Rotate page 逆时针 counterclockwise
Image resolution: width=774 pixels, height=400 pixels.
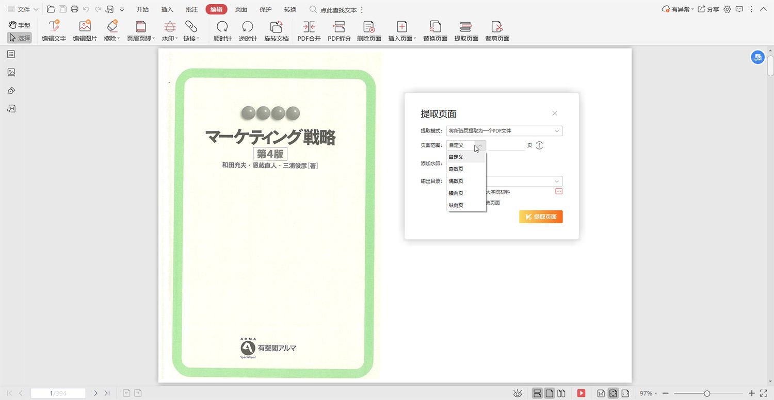click(x=248, y=31)
